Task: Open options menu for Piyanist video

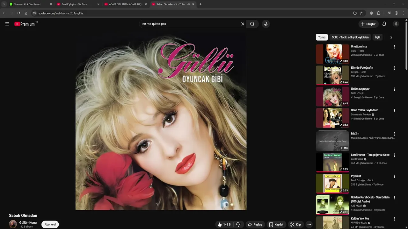Action: (x=394, y=177)
